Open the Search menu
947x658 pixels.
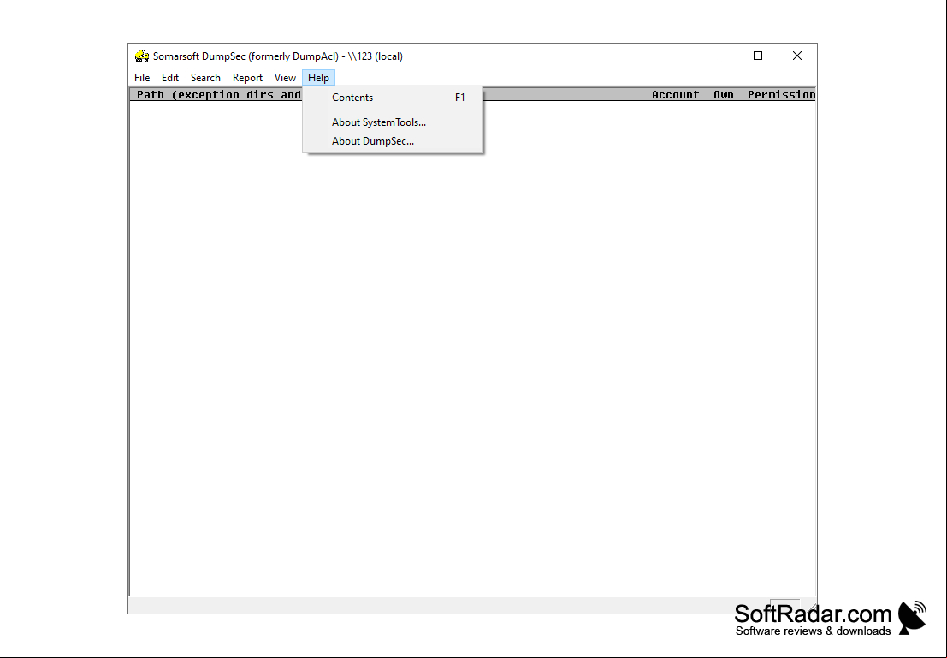point(205,77)
